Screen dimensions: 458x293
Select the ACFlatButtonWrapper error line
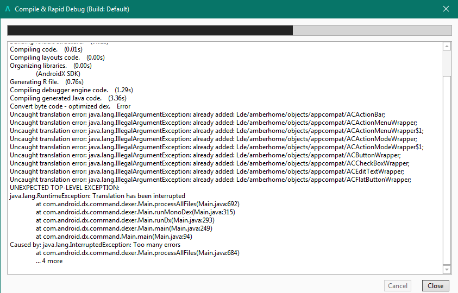pyautogui.click(x=210, y=180)
